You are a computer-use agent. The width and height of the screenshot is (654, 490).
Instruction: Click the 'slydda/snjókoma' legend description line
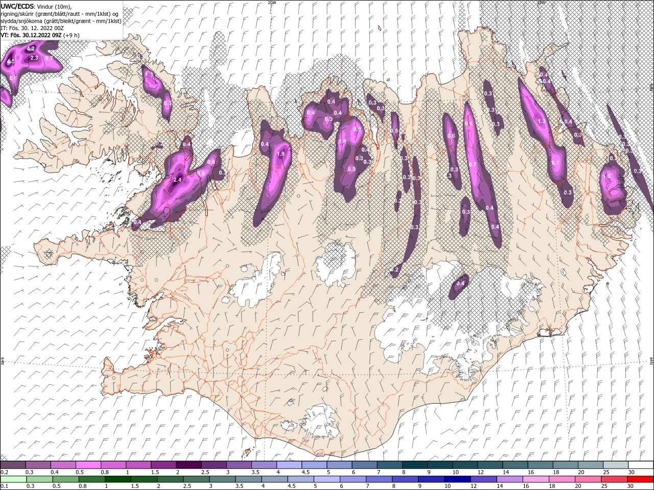[61, 20]
